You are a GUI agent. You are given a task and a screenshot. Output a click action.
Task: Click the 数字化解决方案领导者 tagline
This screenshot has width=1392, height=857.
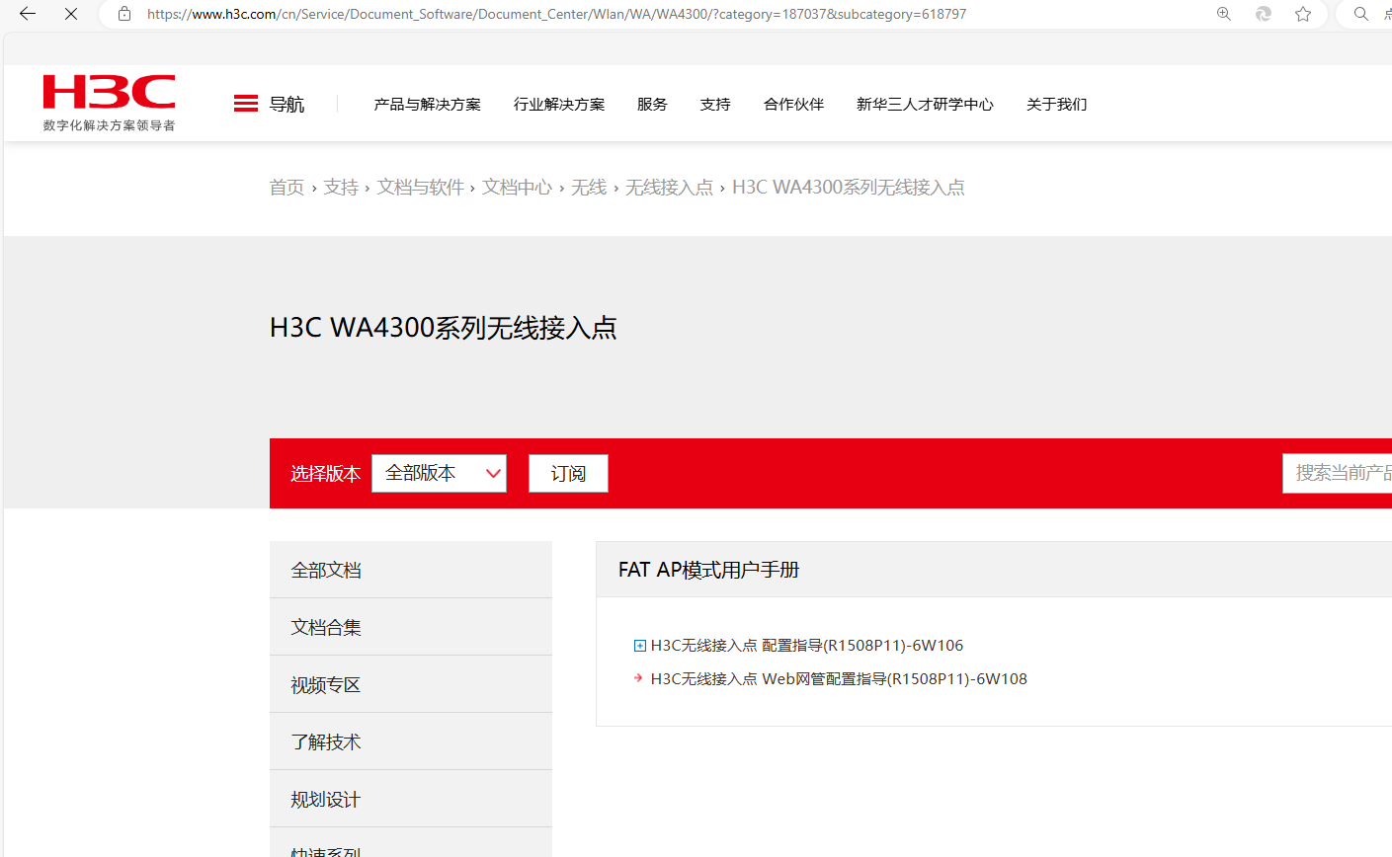109,125
